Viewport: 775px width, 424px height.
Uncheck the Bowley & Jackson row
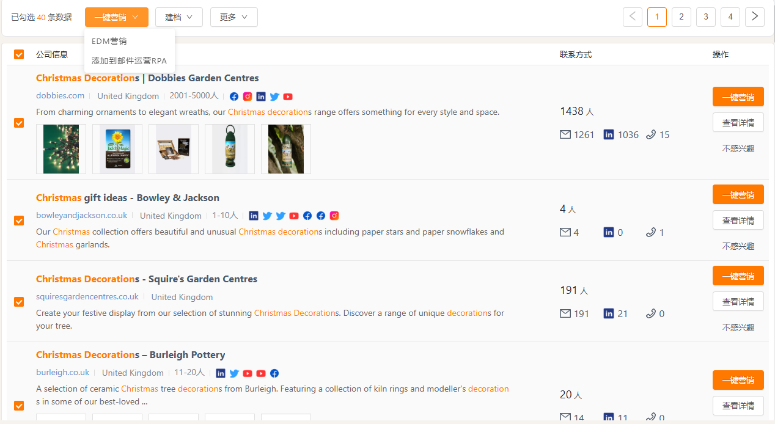click(x=19, y=221)
